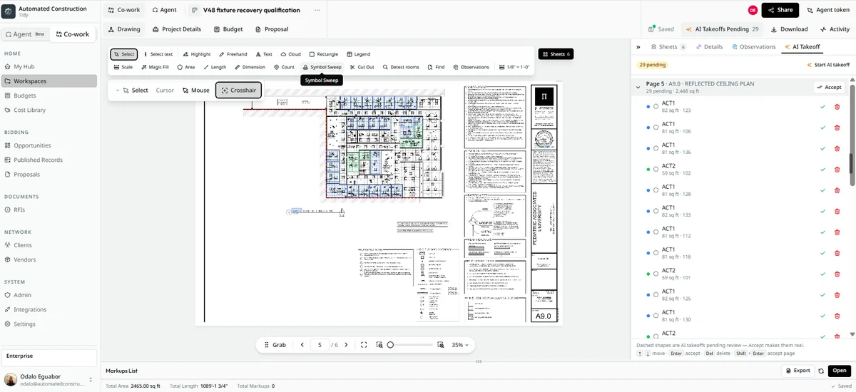Open the Sheets 6 selector button
The image size is (856, 392).
click(x=556, y=54)
